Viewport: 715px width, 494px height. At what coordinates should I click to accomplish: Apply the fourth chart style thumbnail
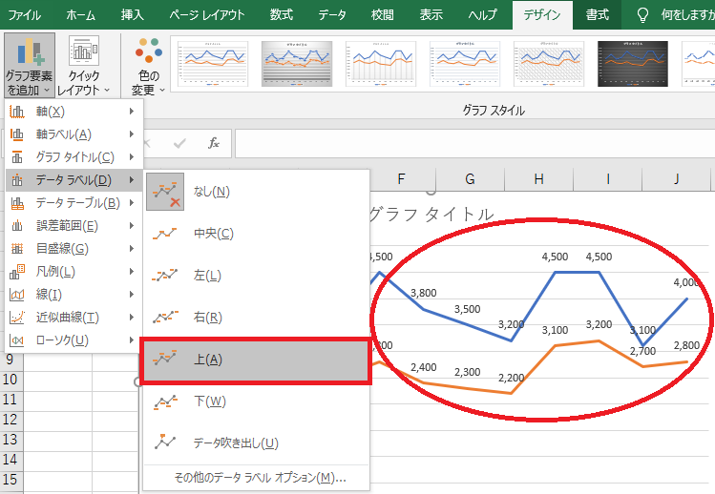465,64
